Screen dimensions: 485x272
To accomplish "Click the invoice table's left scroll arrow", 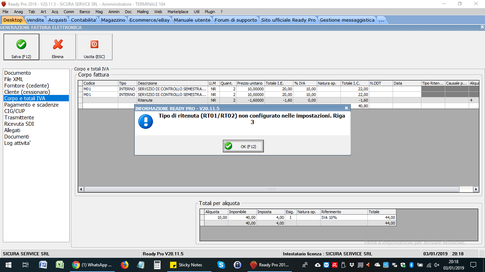I will click(81, 189).
